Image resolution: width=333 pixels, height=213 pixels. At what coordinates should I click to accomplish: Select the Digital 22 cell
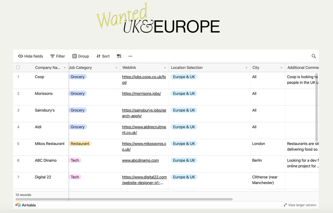[x=41, y=180]
